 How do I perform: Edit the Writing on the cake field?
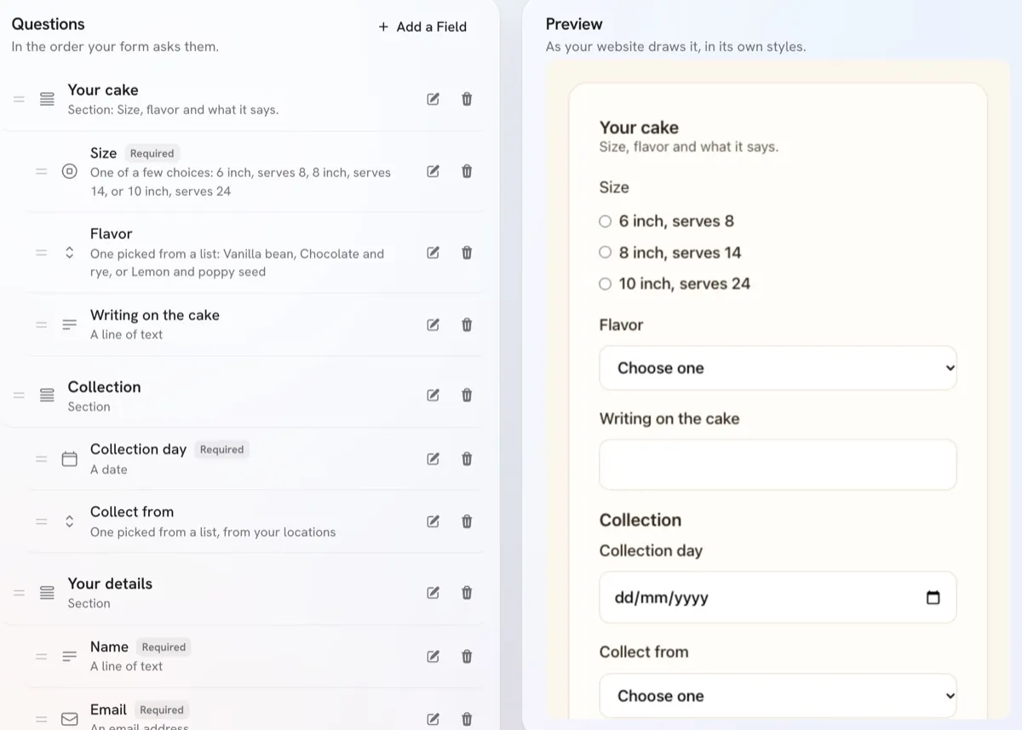433,325
